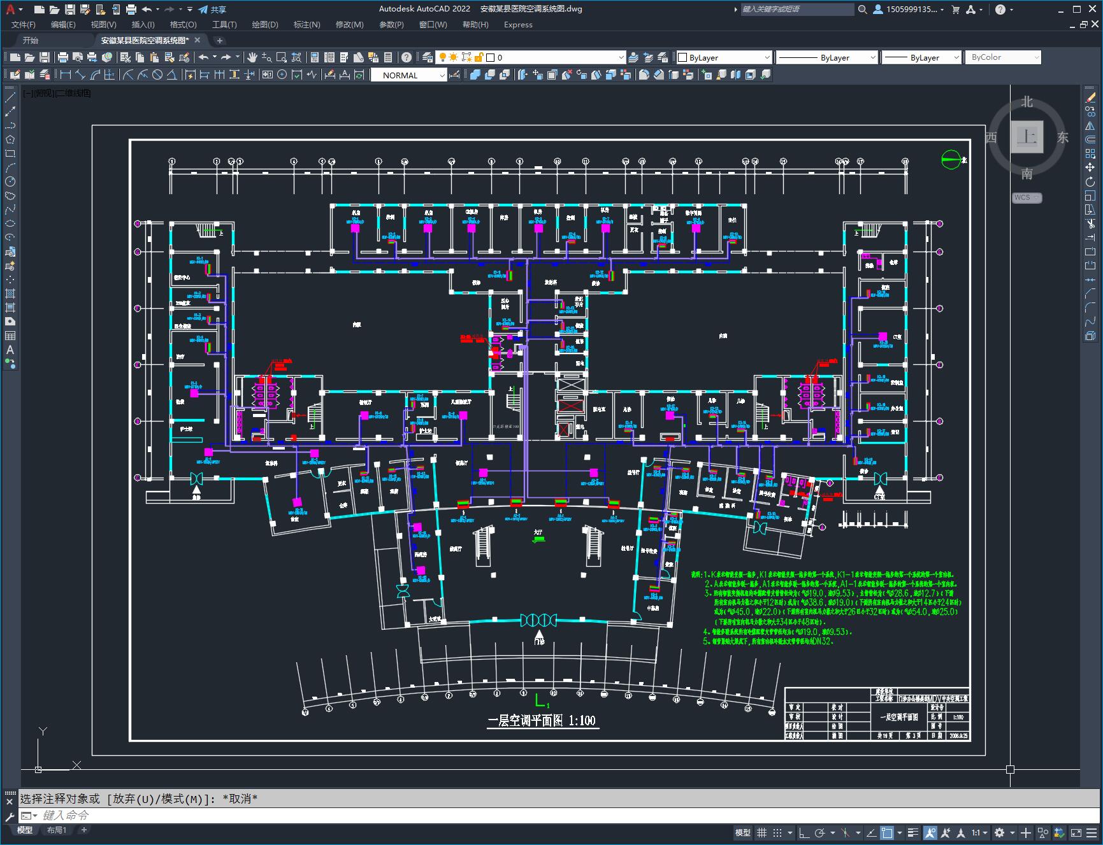Select the Pan hand tool
The image size is (1103, 845).
(252, 57)
